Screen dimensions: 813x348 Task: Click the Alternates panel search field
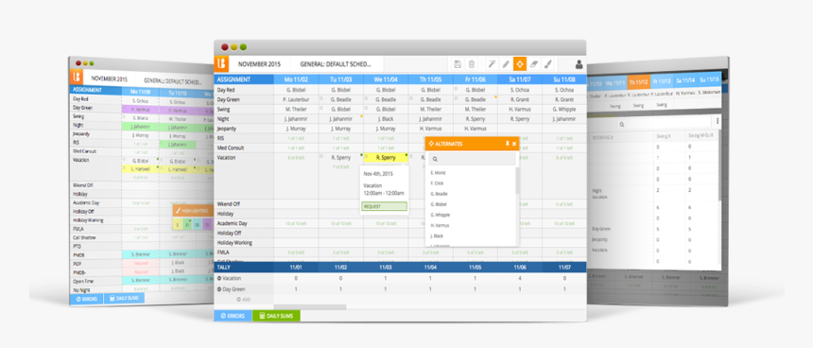point(472,159)
